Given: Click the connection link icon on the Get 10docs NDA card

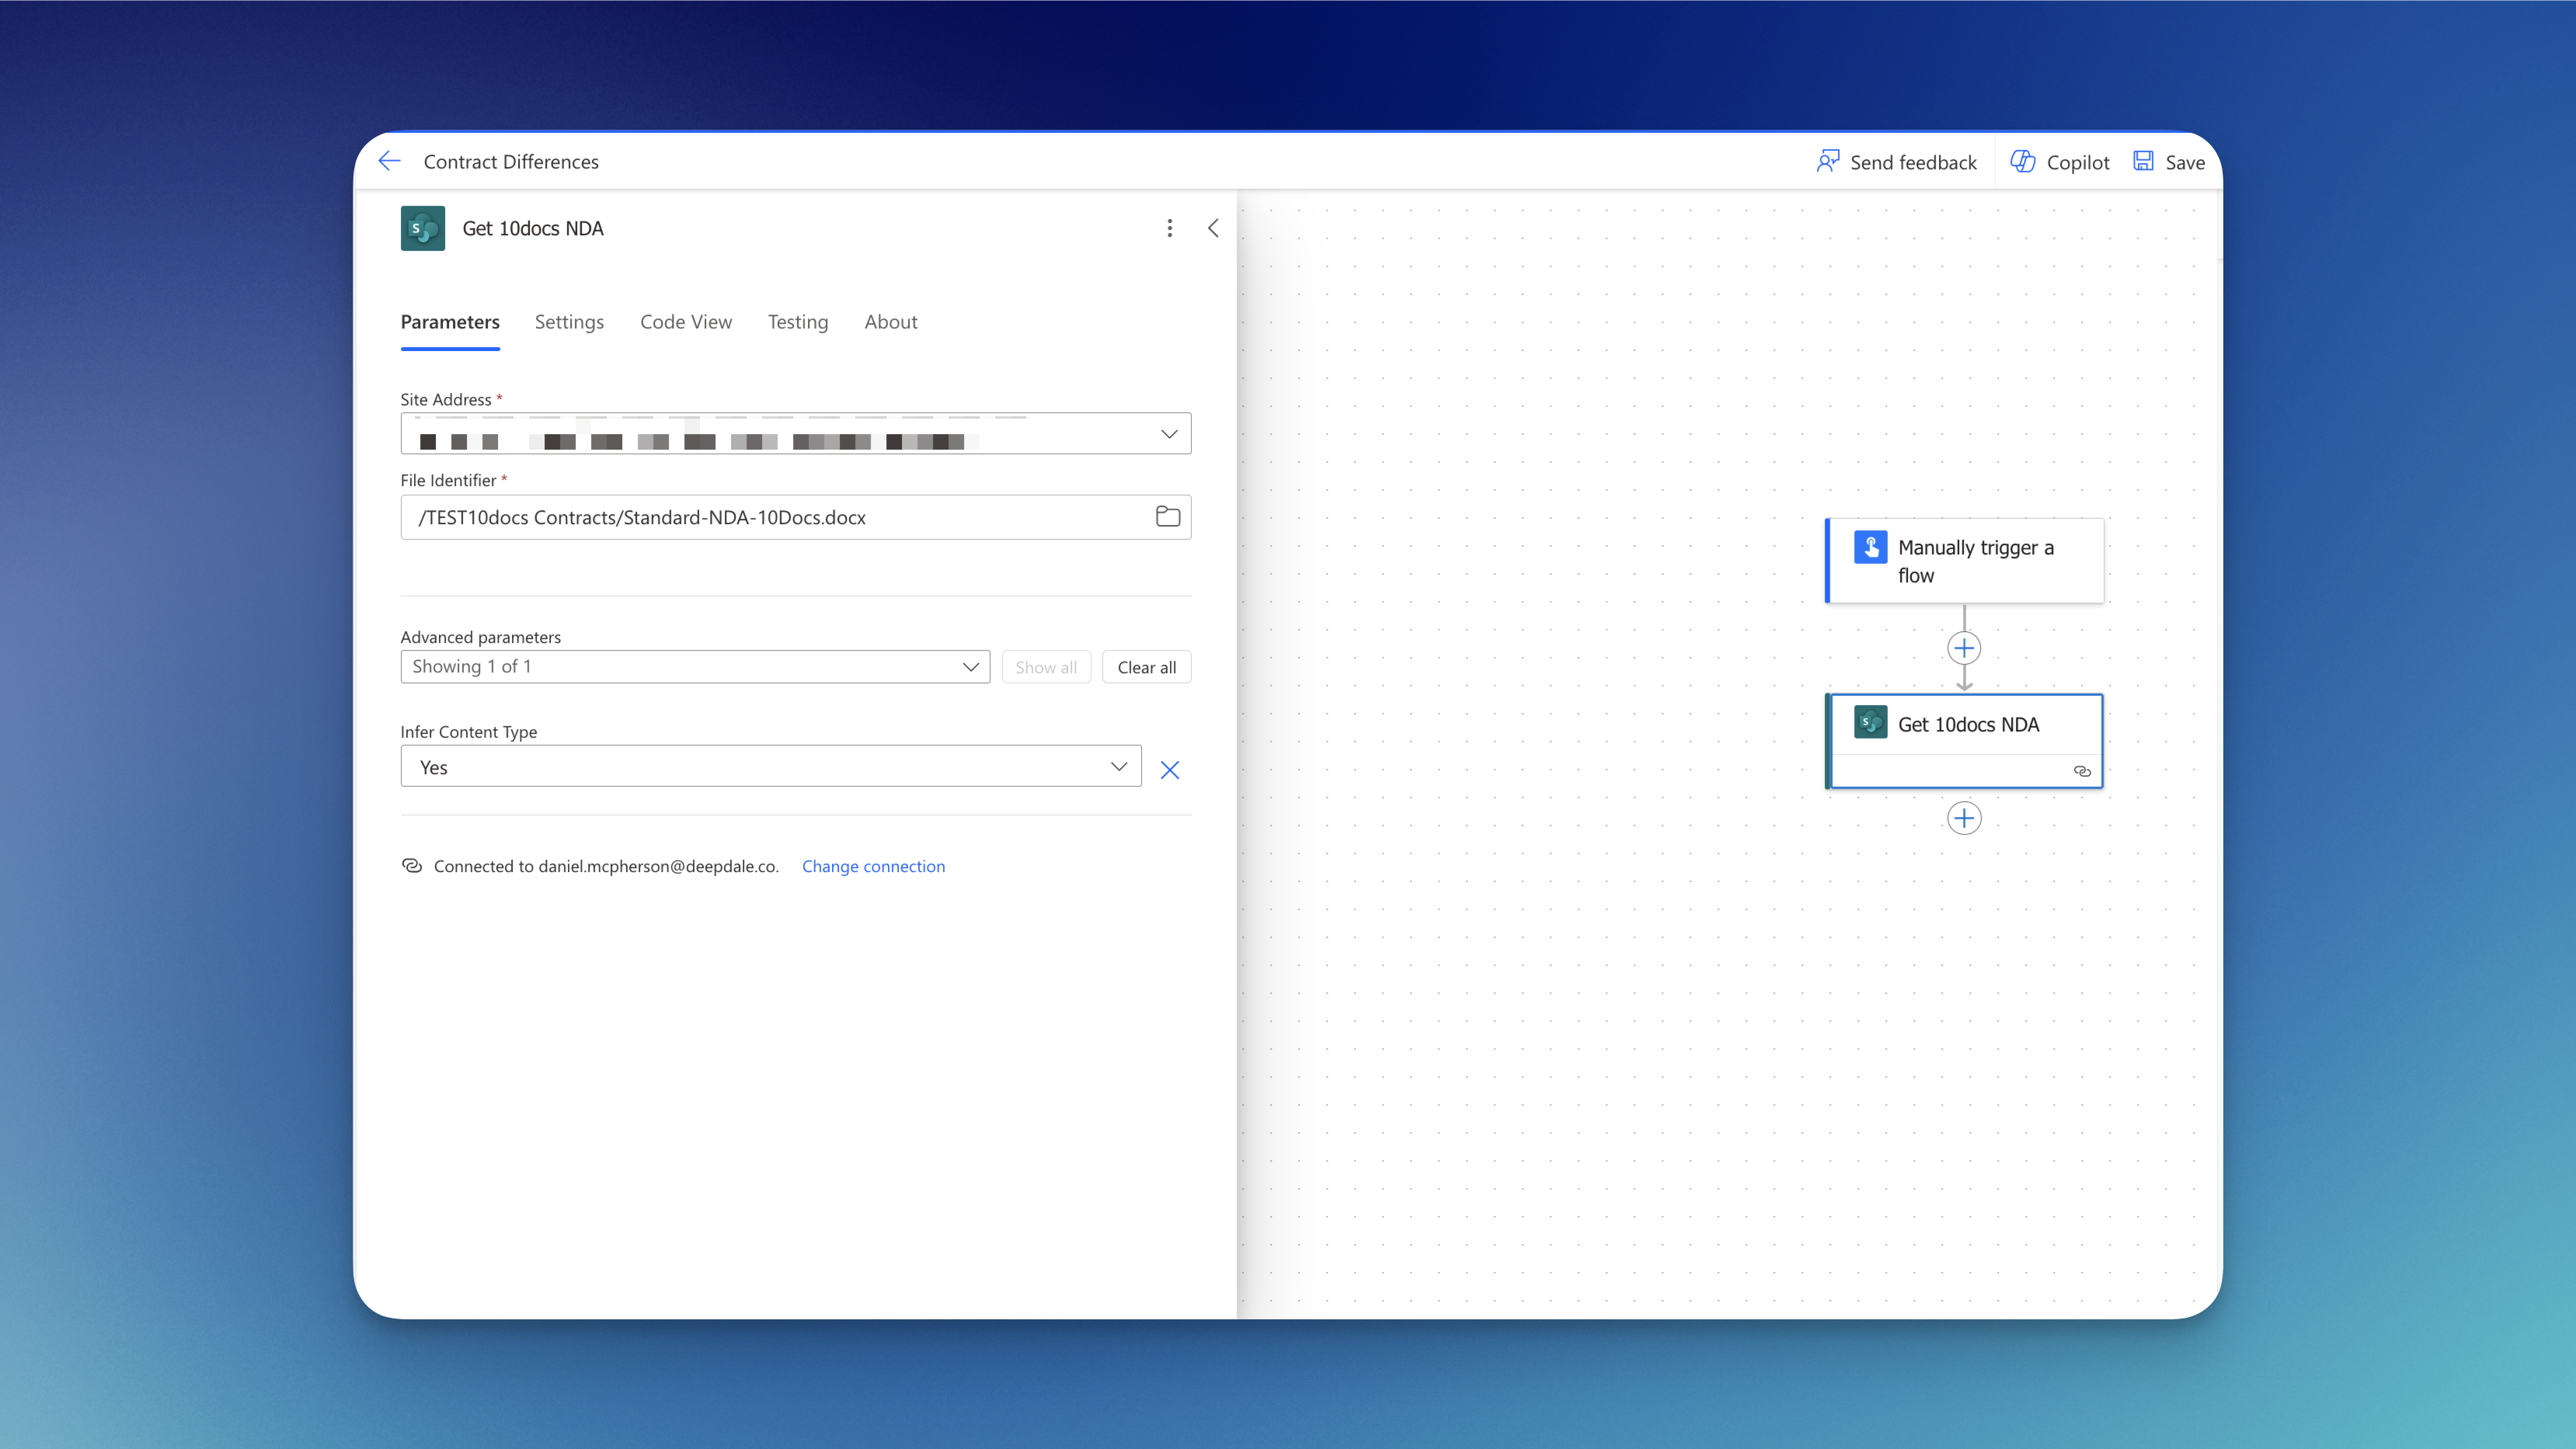Looking at the screenshot, I should coord(2082,771).
